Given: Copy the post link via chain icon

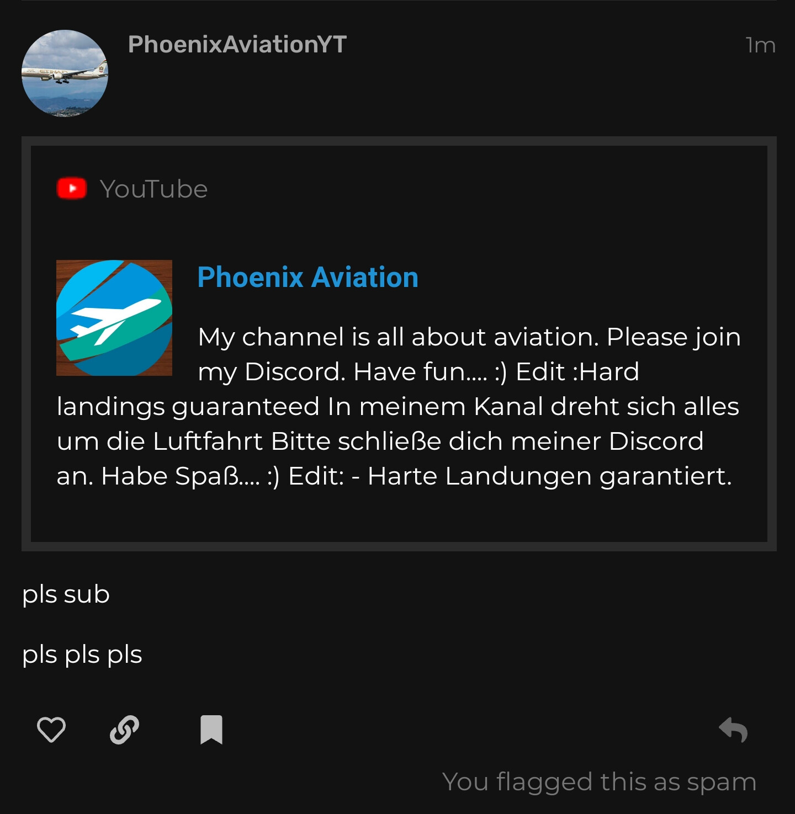Looking at the screenshot, I should 124,730.
